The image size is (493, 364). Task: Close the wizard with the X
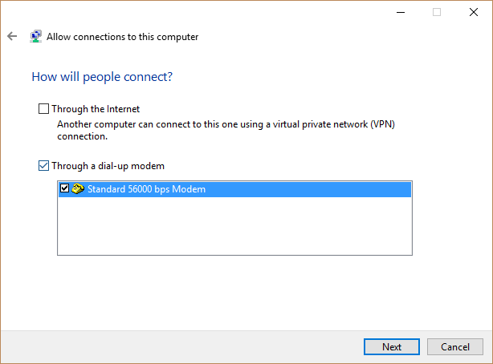pos(474,12)
